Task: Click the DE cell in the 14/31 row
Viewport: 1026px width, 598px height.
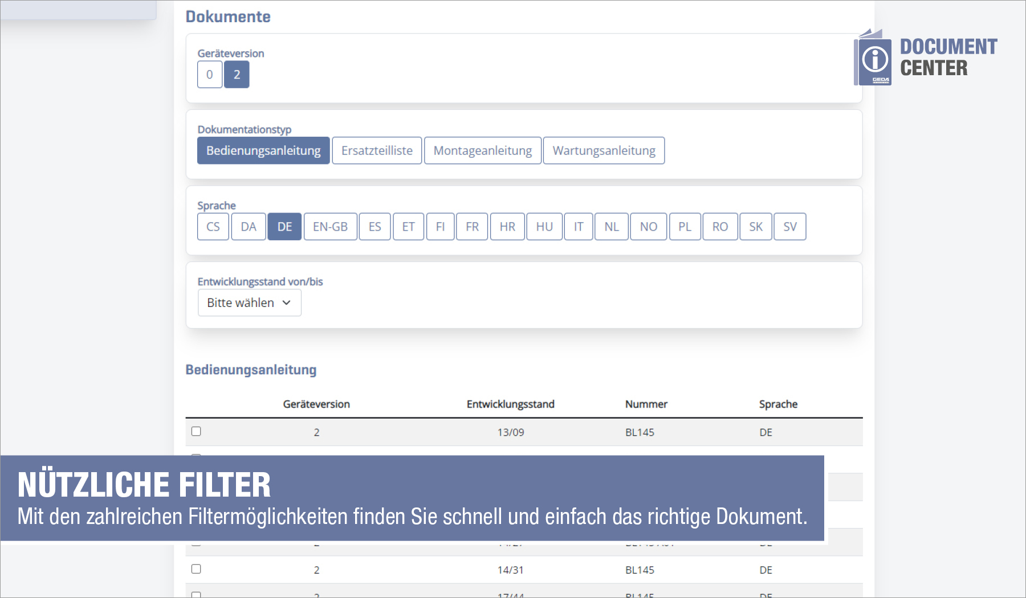Action: pos(766,570)
